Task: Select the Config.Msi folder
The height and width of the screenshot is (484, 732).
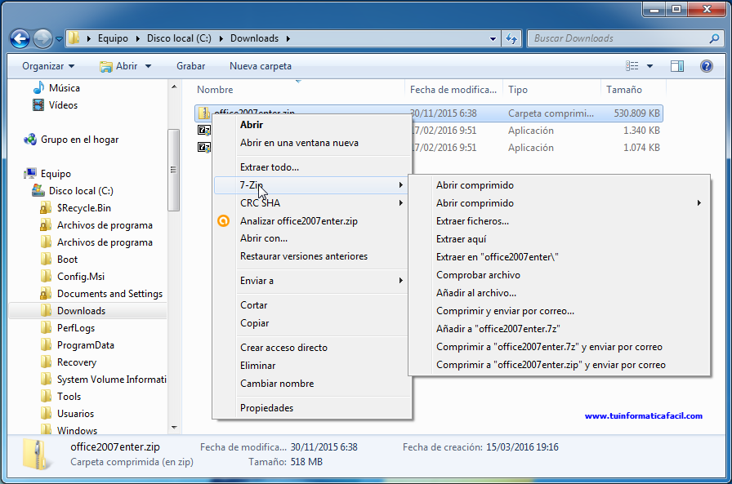Action: pyautogui.click(x=81, y=277)
